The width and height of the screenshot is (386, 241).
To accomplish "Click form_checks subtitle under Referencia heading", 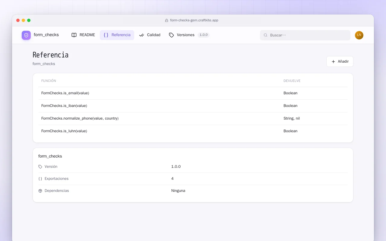I will click(x=44, y=64).
